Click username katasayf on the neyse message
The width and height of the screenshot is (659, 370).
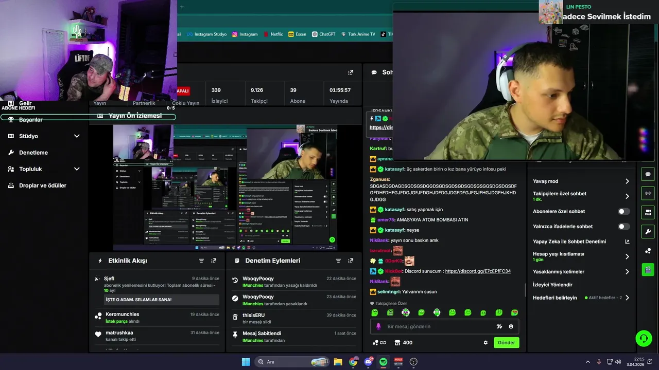[x=394, y=230]
